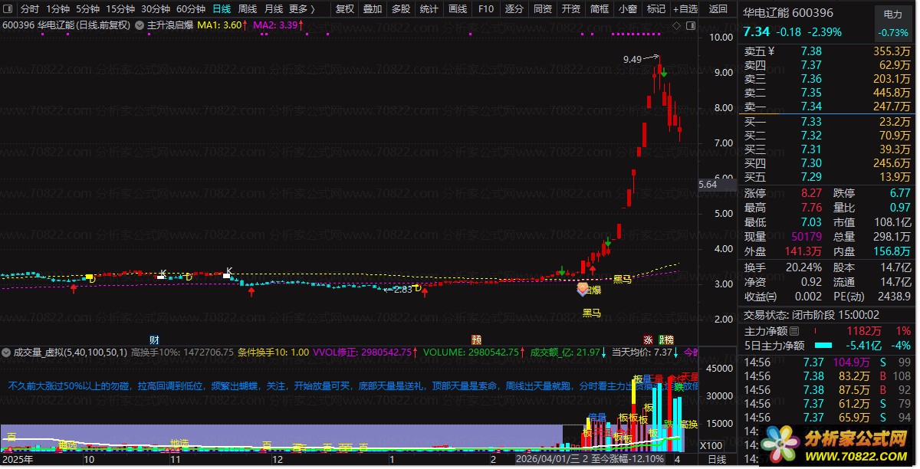Click the 跌停 value 6.77

(x=900, y=193)
